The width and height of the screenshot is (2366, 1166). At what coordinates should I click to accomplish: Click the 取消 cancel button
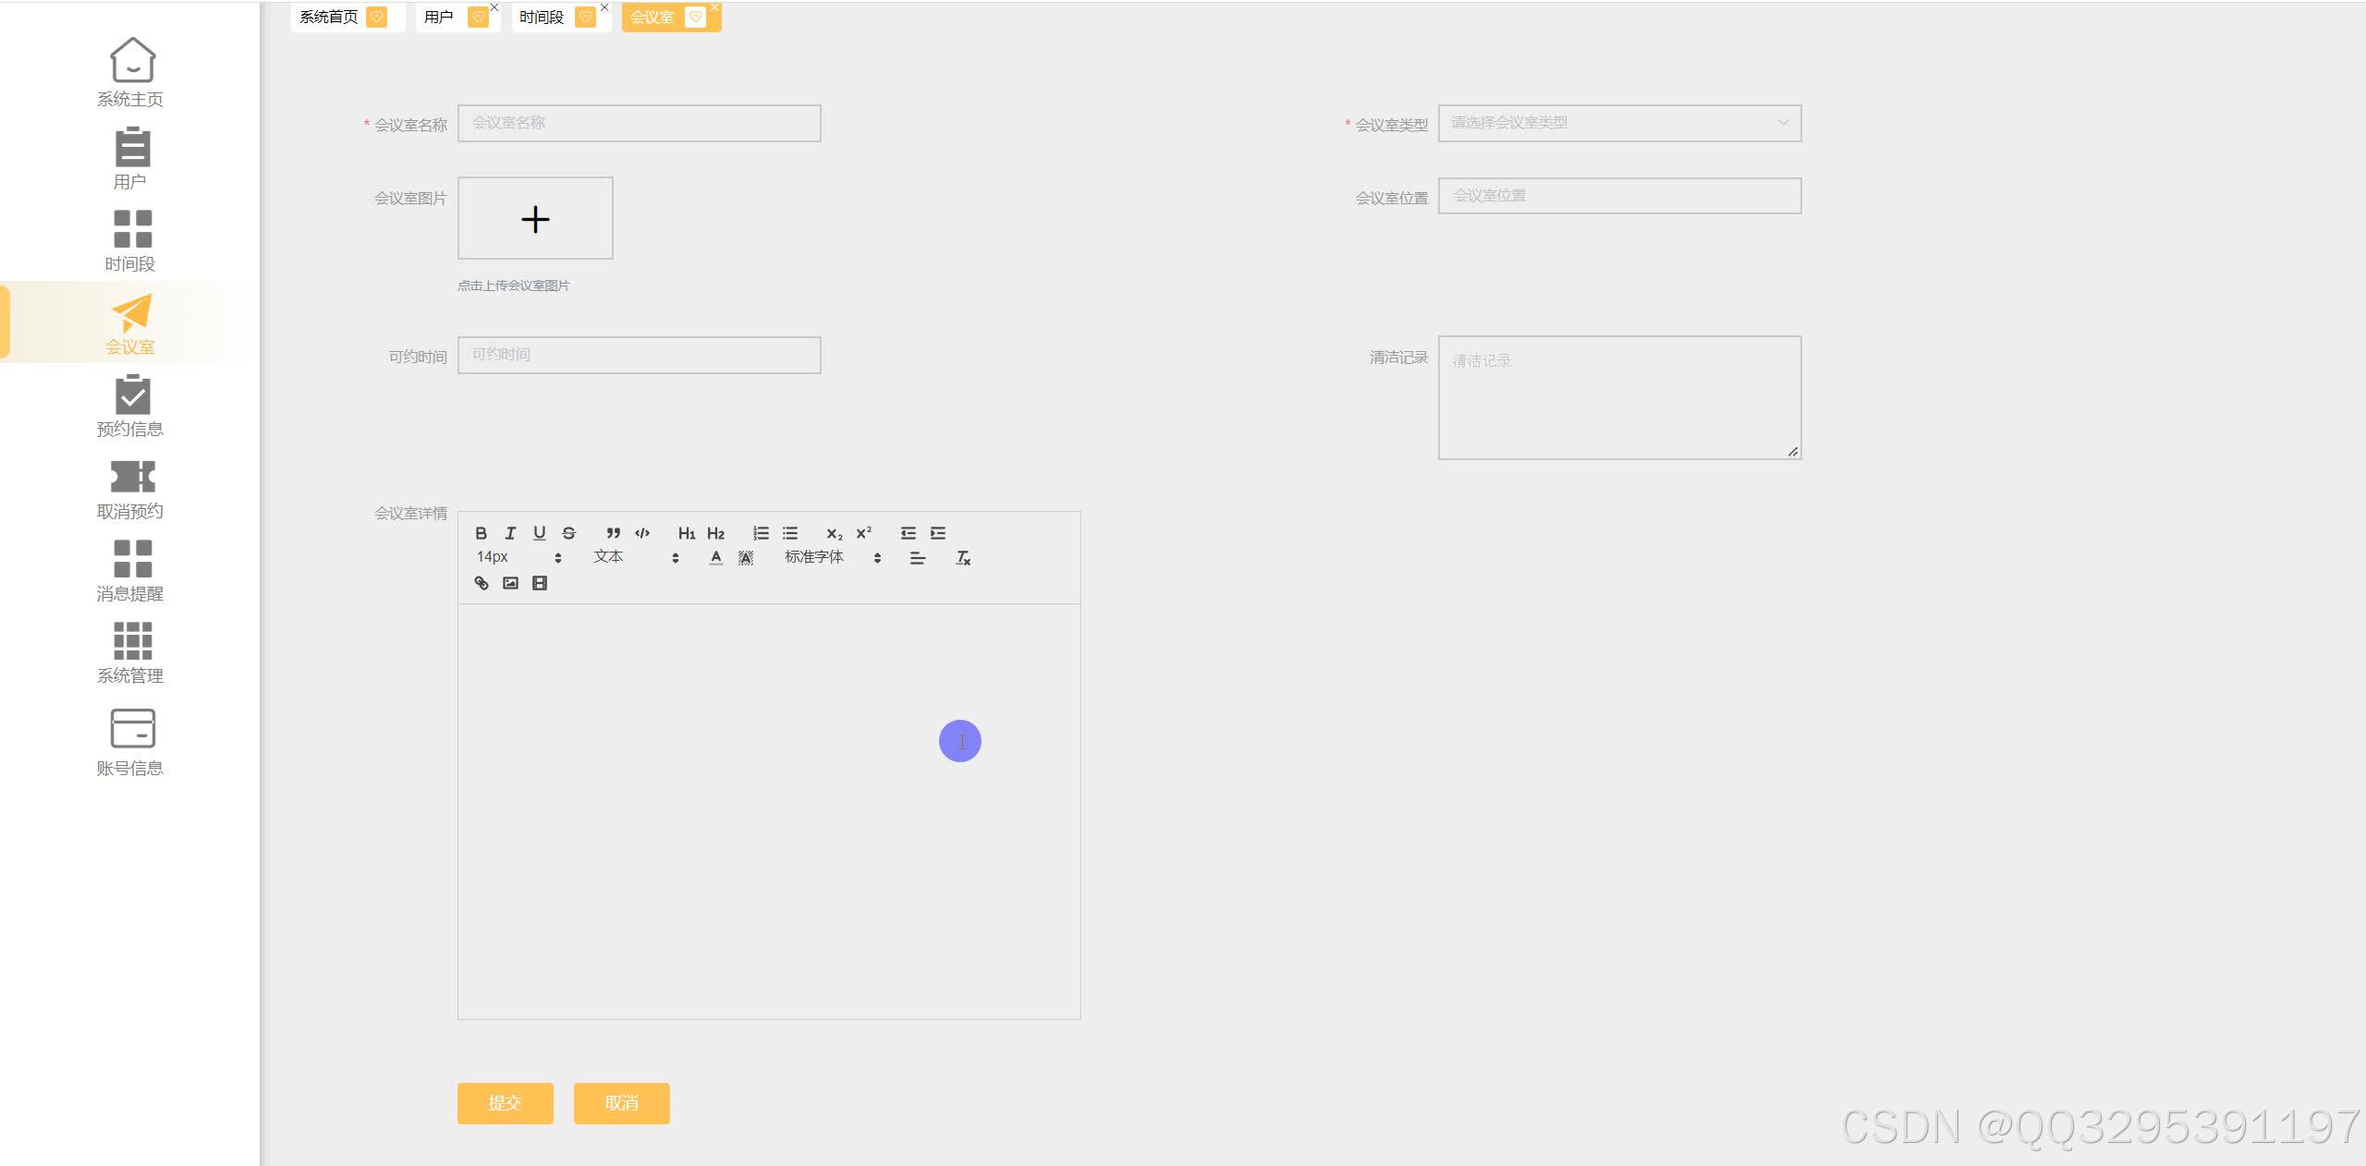click(621, 1102)
